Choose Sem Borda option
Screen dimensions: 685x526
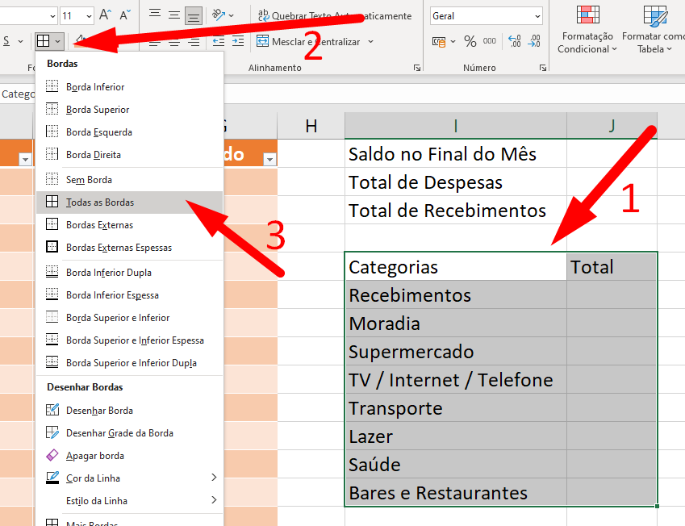130,180
